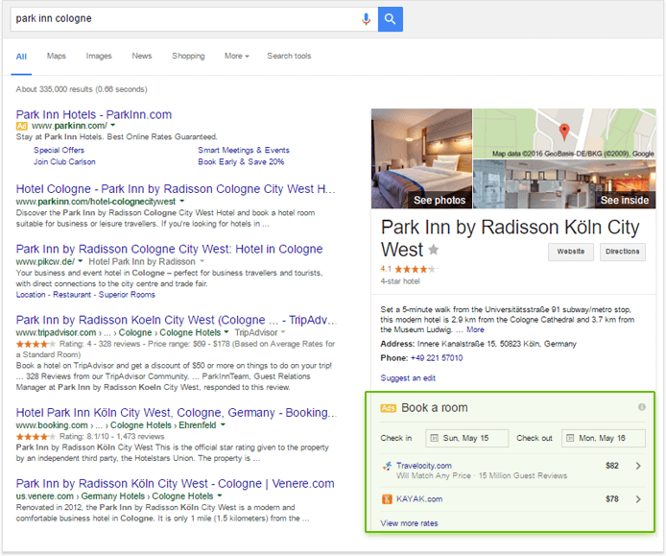666x556 pixels.
Task: Open the Superior Rooms sitelink
Action: pyautogui.click(x=127, y=295)
